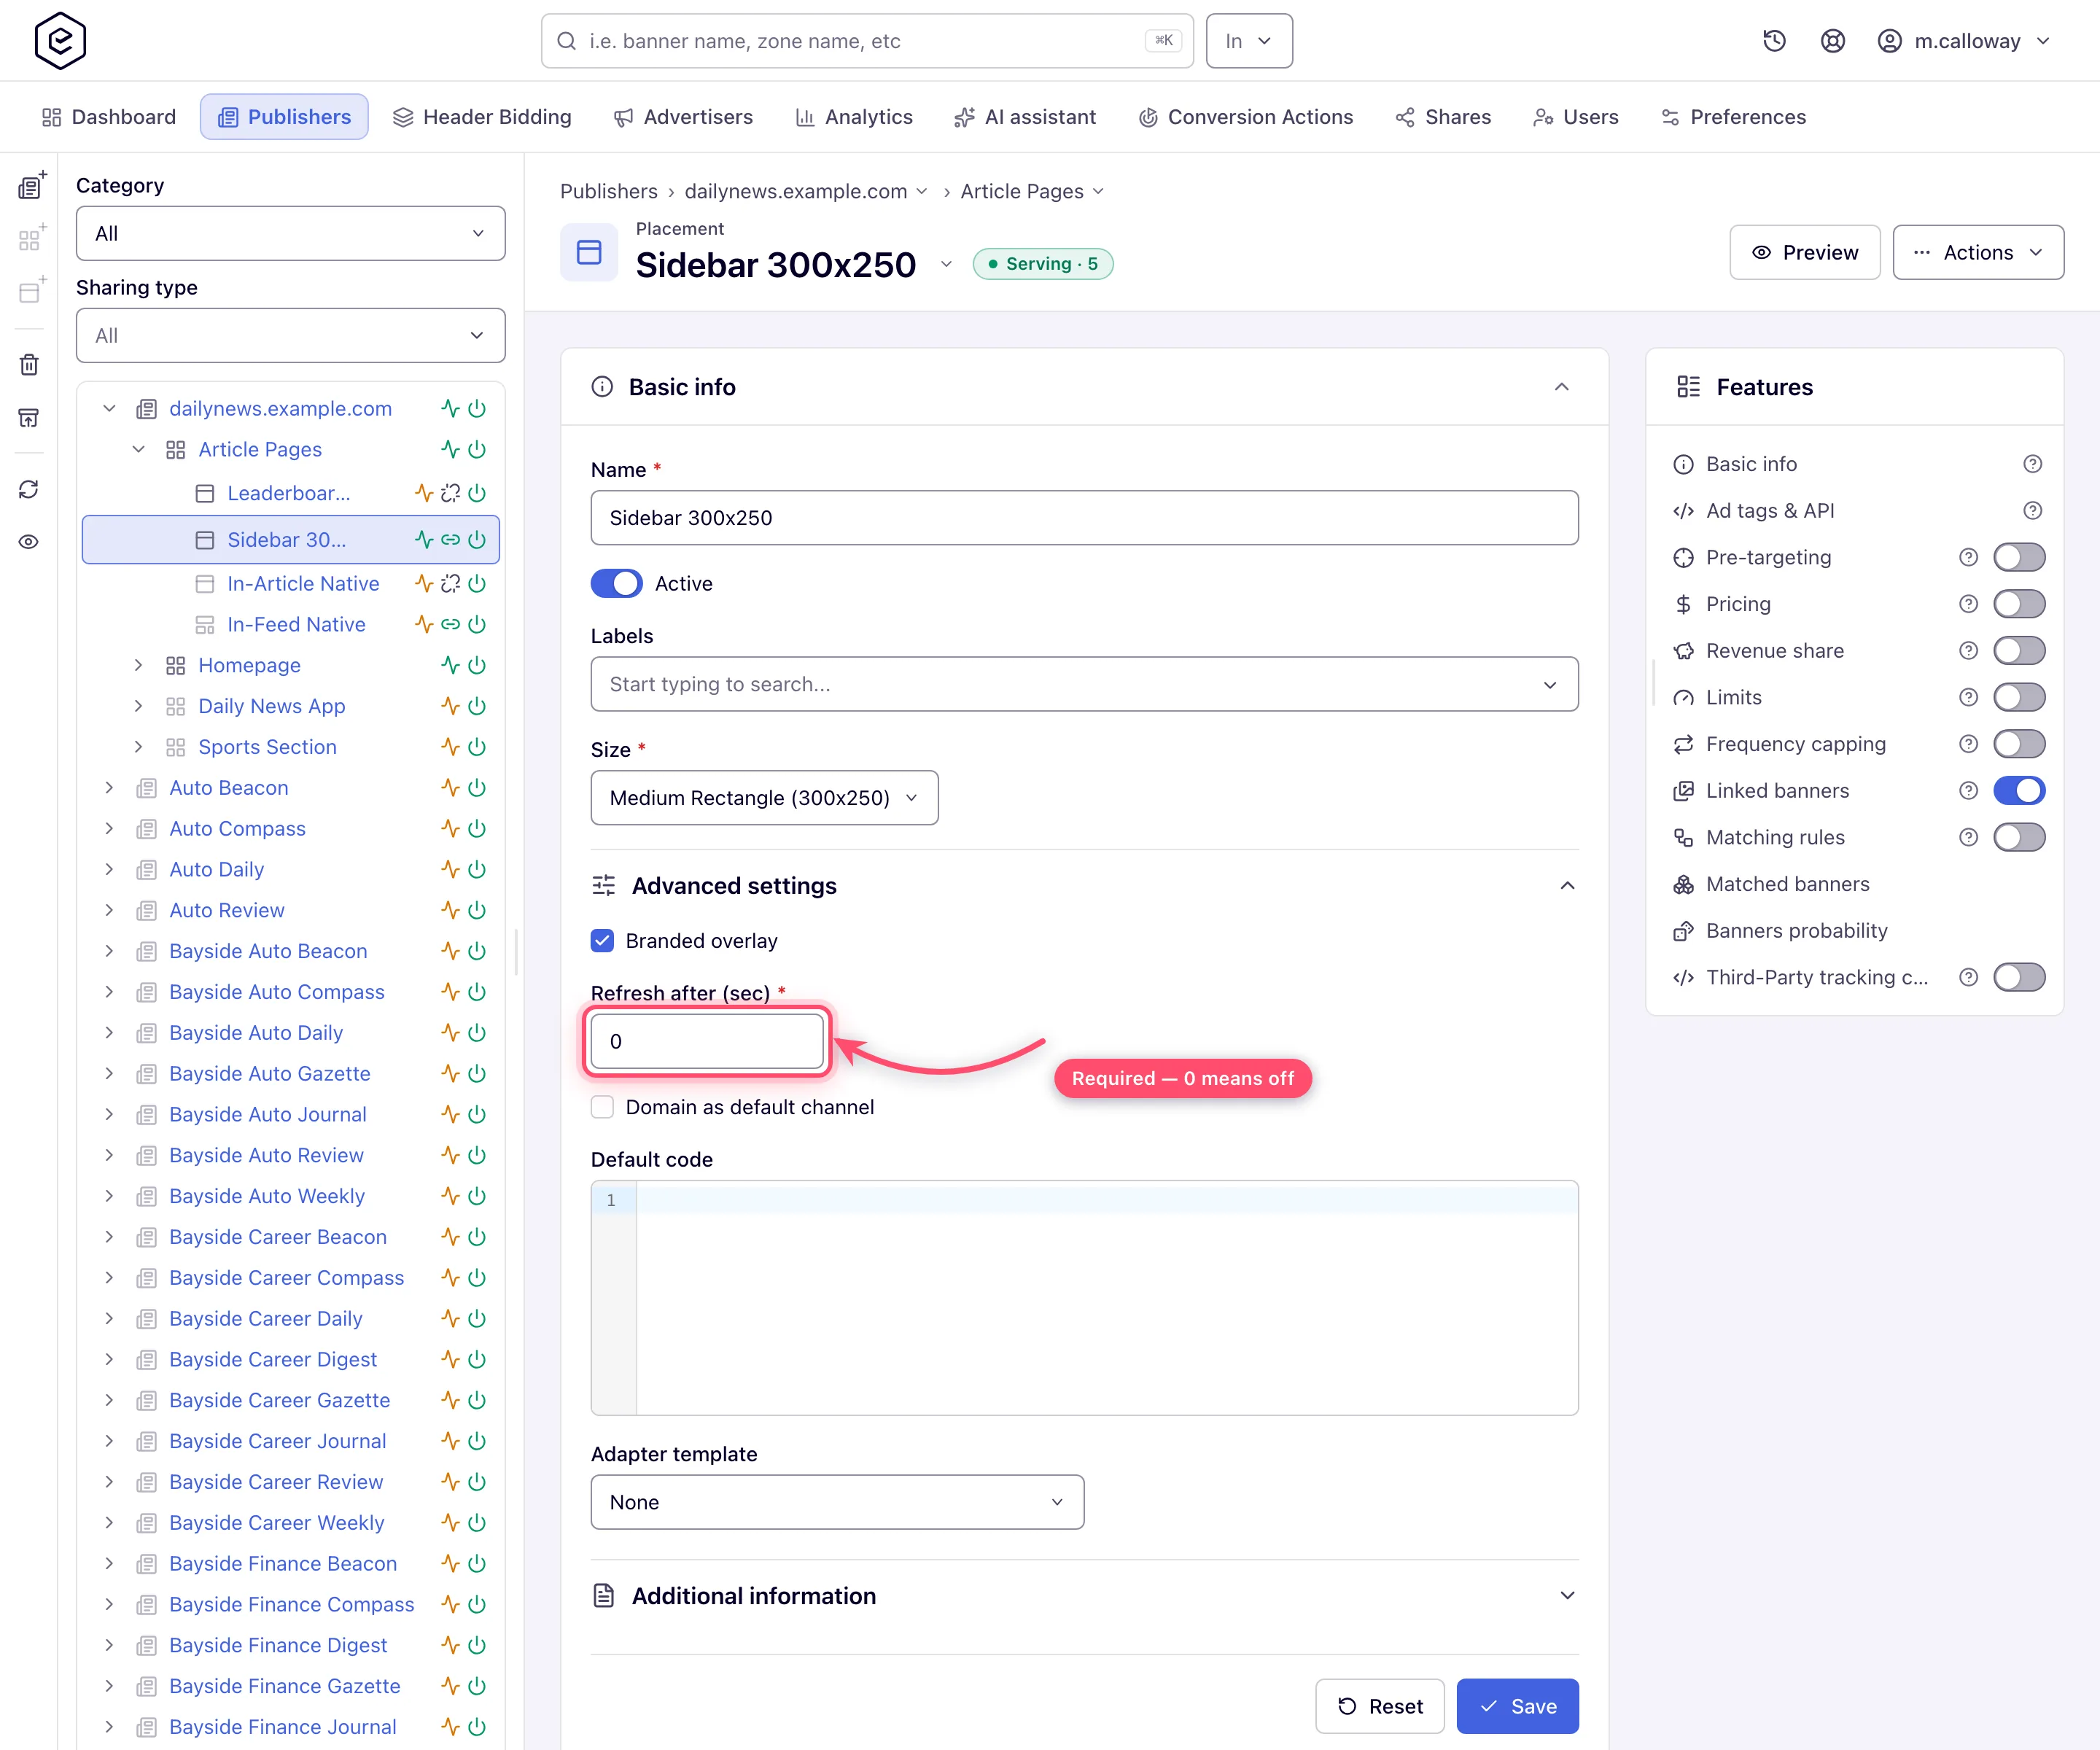Go to the Dashboard tab

point(109,117)
